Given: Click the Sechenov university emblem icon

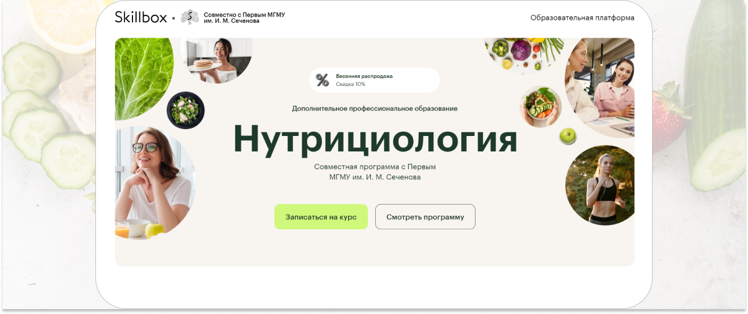Looking at the screenshot, I should pyautogui.click(x=189, y=17).
